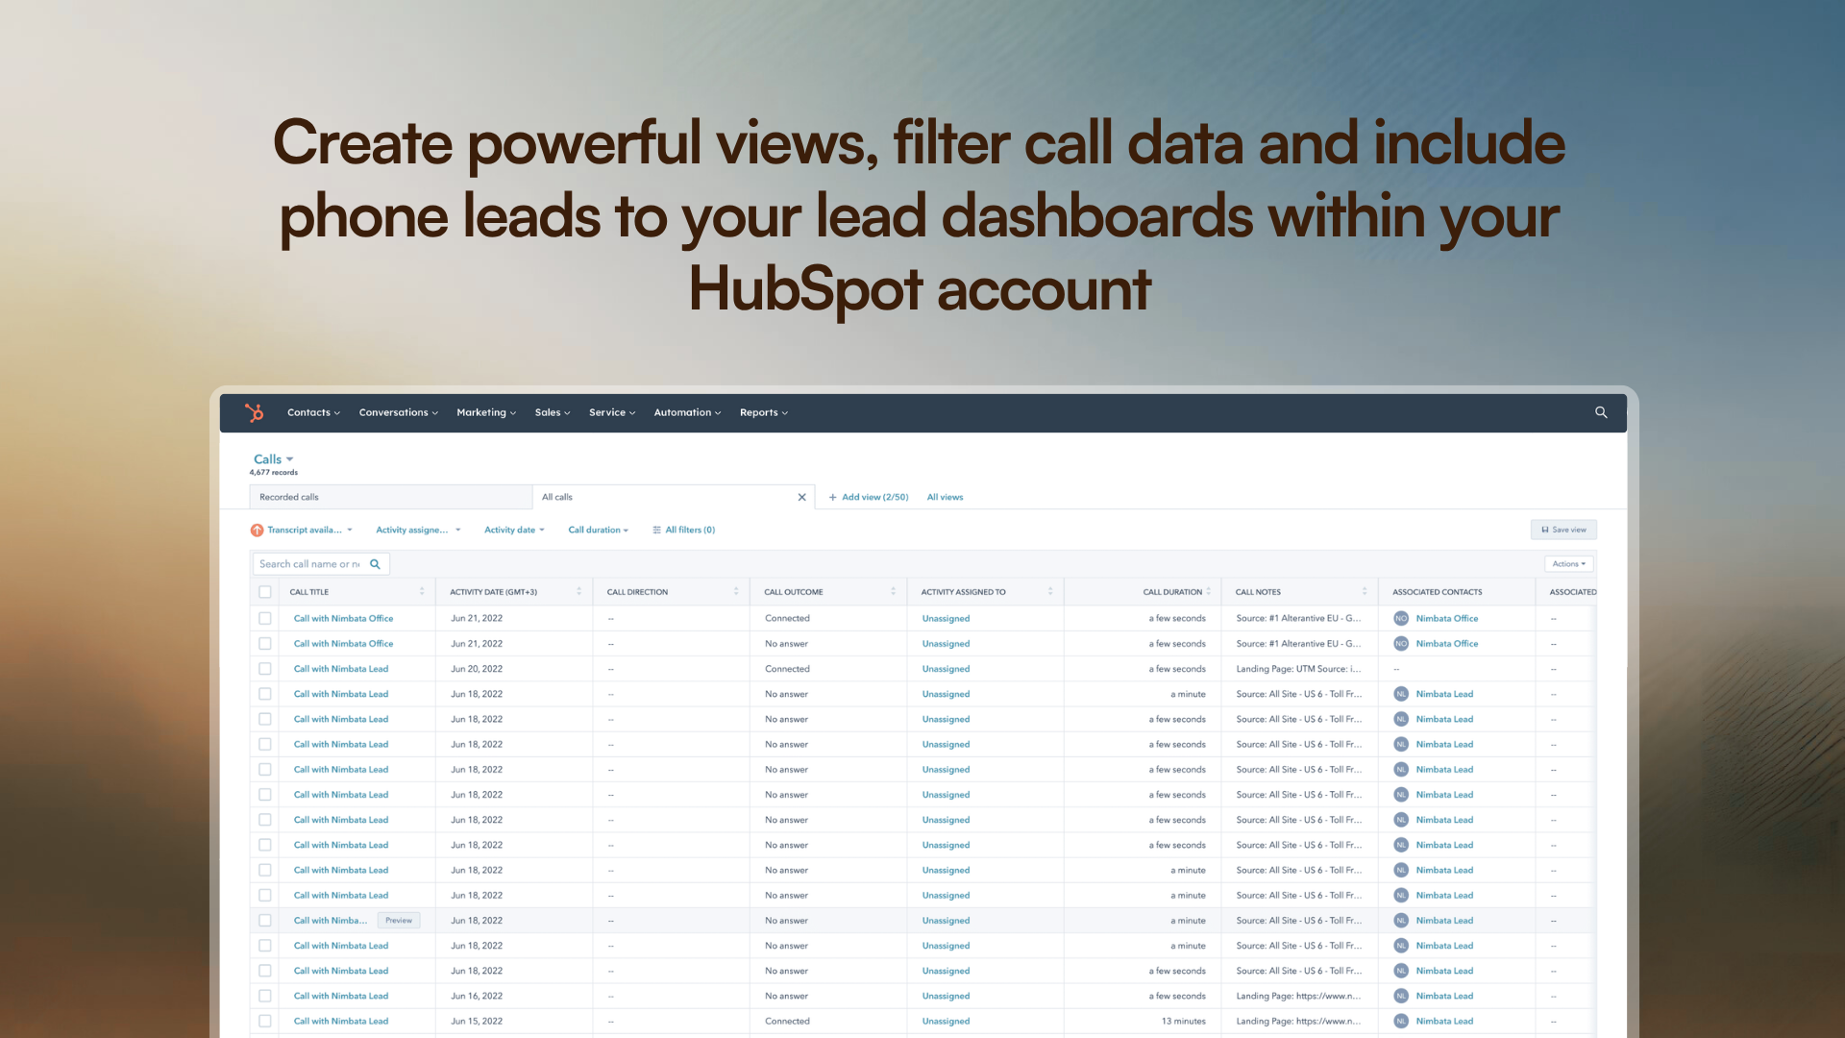Open the Marketing navigation menu
The width and height of the screenshot is (1845, 1038).
(486, 412)
